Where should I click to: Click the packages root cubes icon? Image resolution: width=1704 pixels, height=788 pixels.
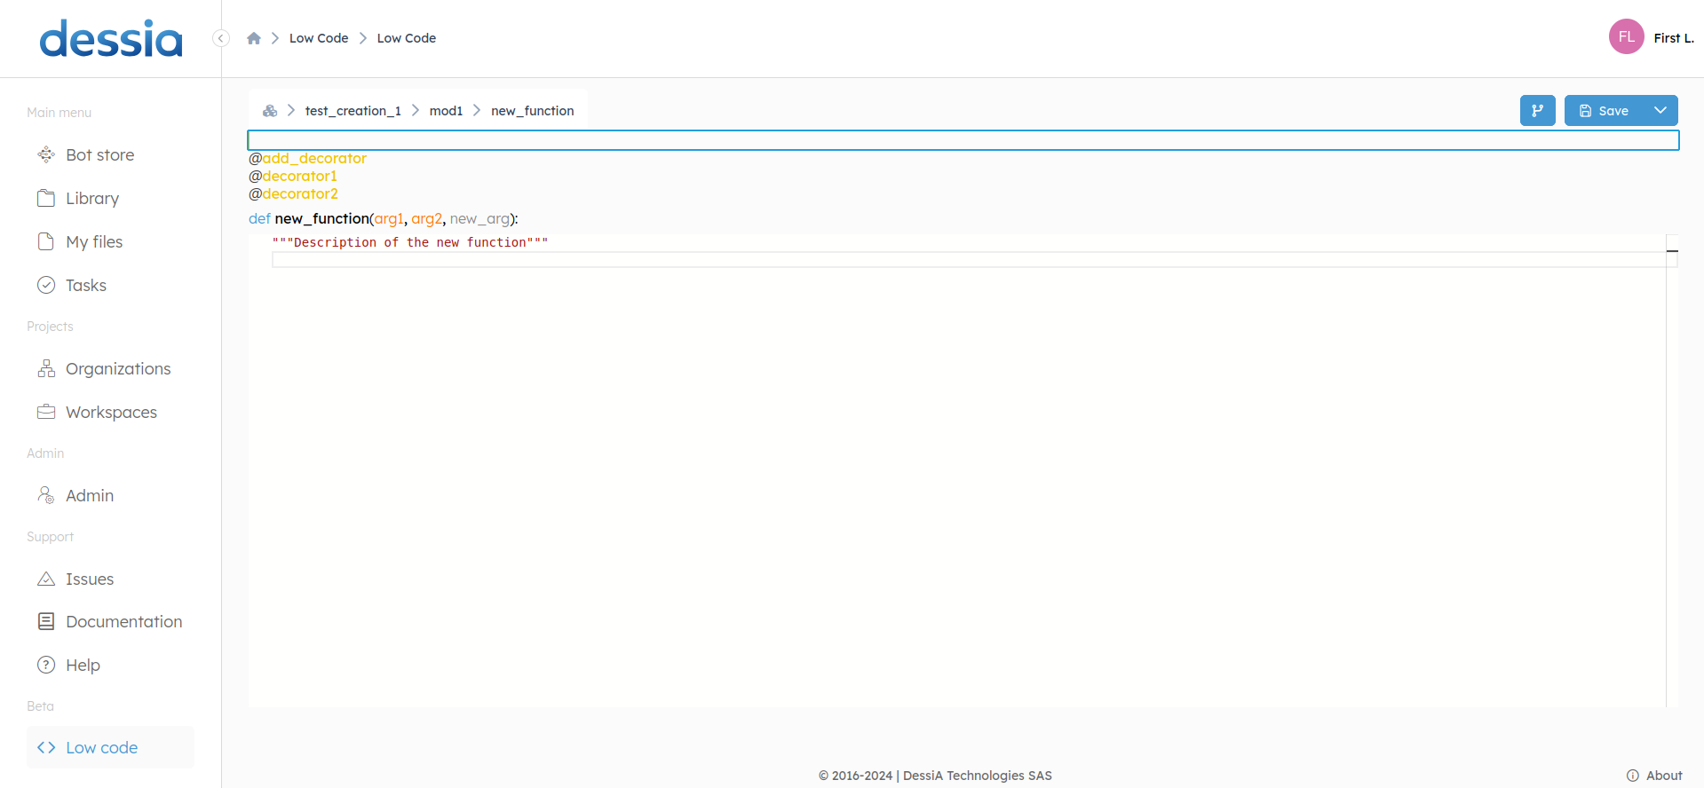coord(270,111)
